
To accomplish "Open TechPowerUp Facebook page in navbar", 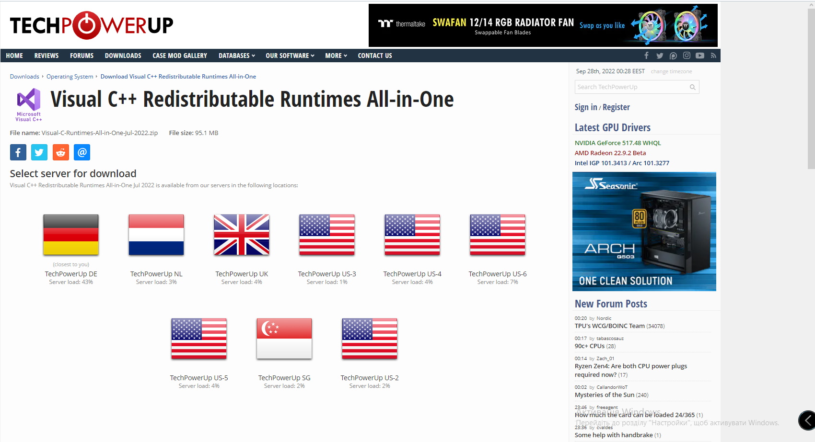I will point(646,56).
